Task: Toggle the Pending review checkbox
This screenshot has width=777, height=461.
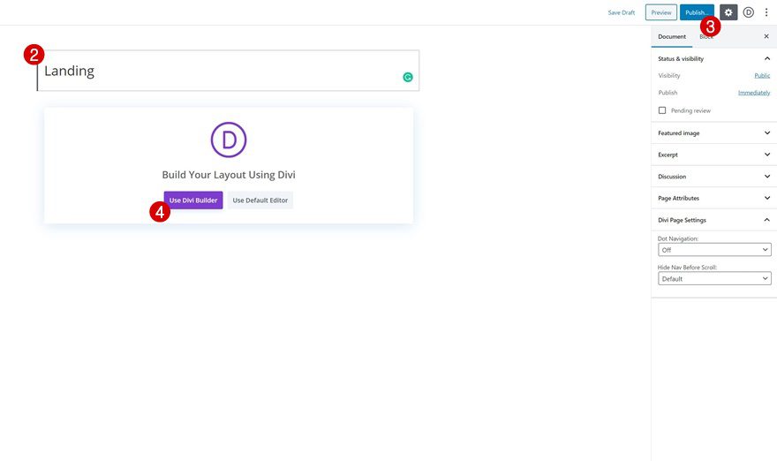Action: tap(662, 110)
